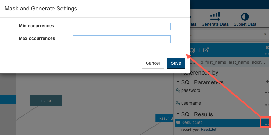Click the key icon beside password
The height and width of the screenshot is (137, 276).
[x=178, y=90]
